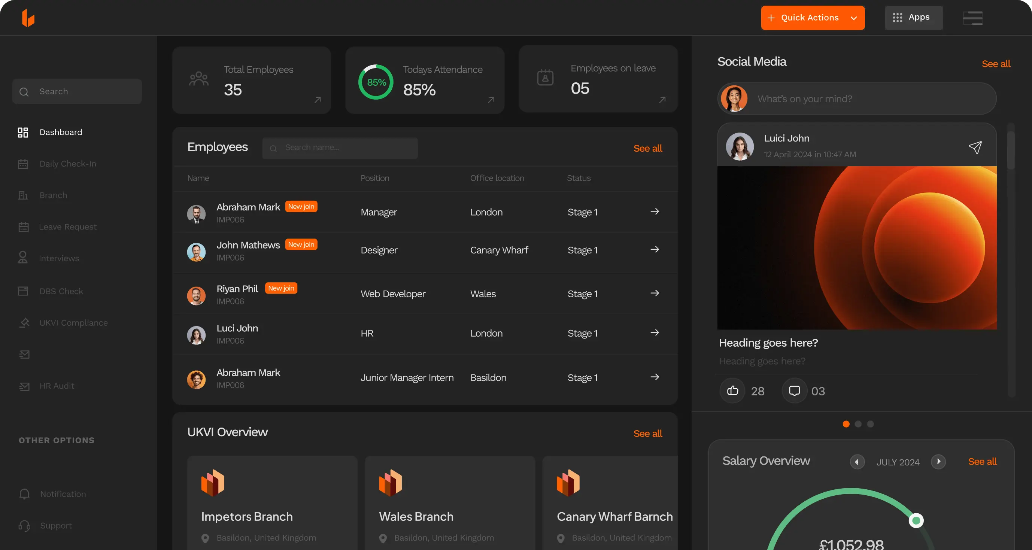Click the Status column header
1032x550 pixels.
[579, 178]
